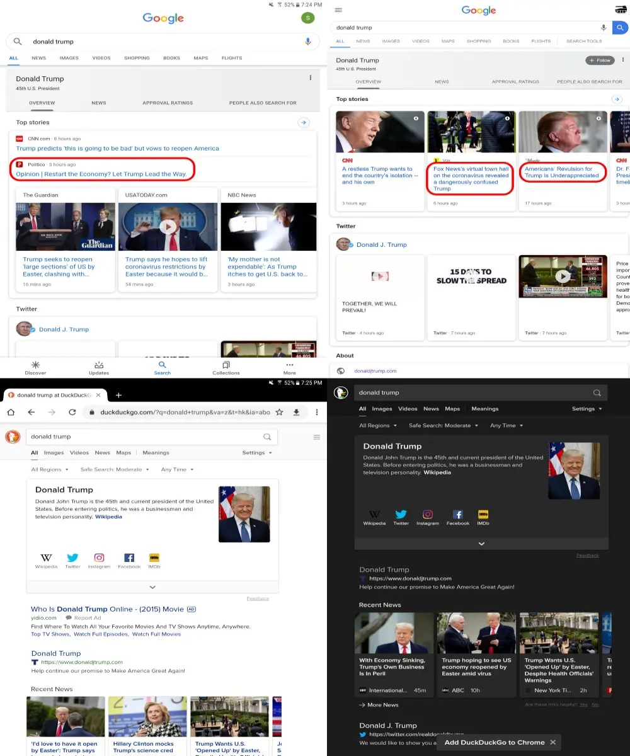
Task: Open a new Chrome tab with the plus icon
Action: pos(118,395)
